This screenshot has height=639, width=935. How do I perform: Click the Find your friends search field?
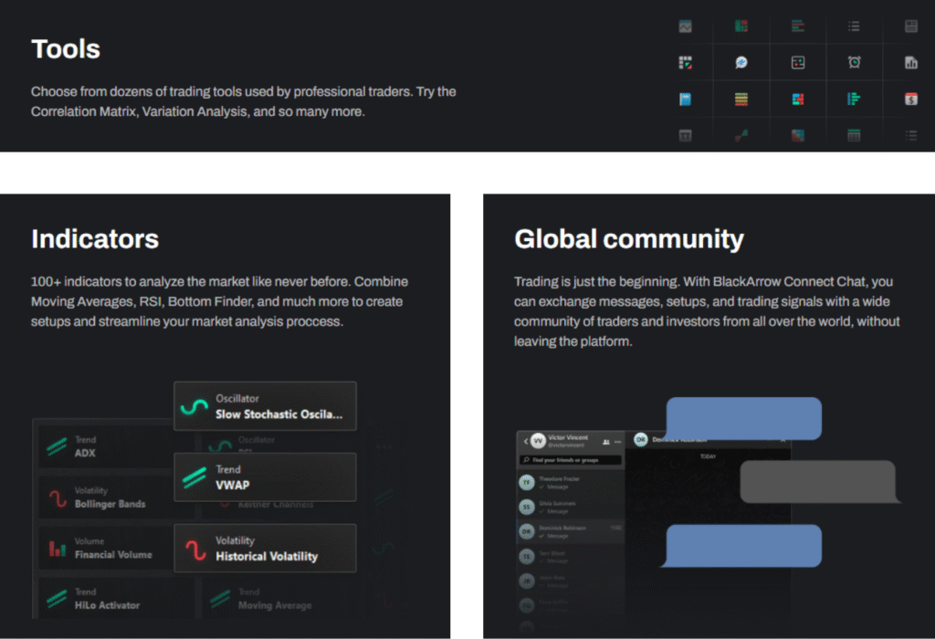[x=571, y=460]
